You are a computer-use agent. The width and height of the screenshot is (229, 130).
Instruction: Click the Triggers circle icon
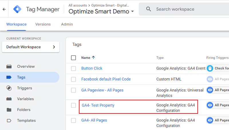[9, 88]
